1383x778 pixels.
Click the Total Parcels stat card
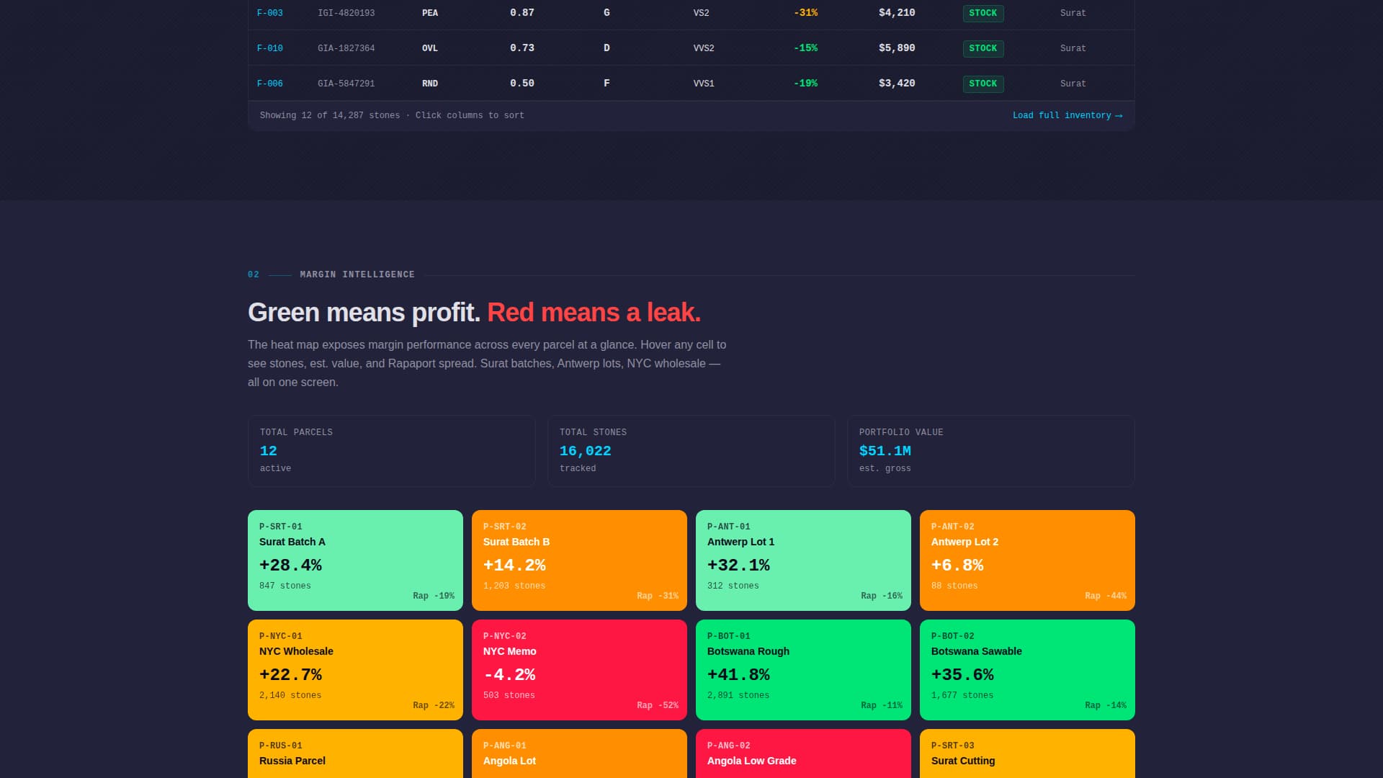tap(392, 451)
